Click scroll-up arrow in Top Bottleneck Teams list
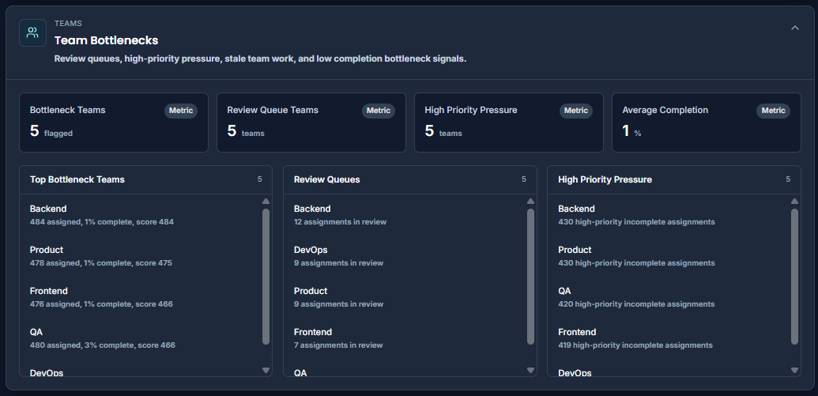 pyautogui.click(x=266, y=202)
